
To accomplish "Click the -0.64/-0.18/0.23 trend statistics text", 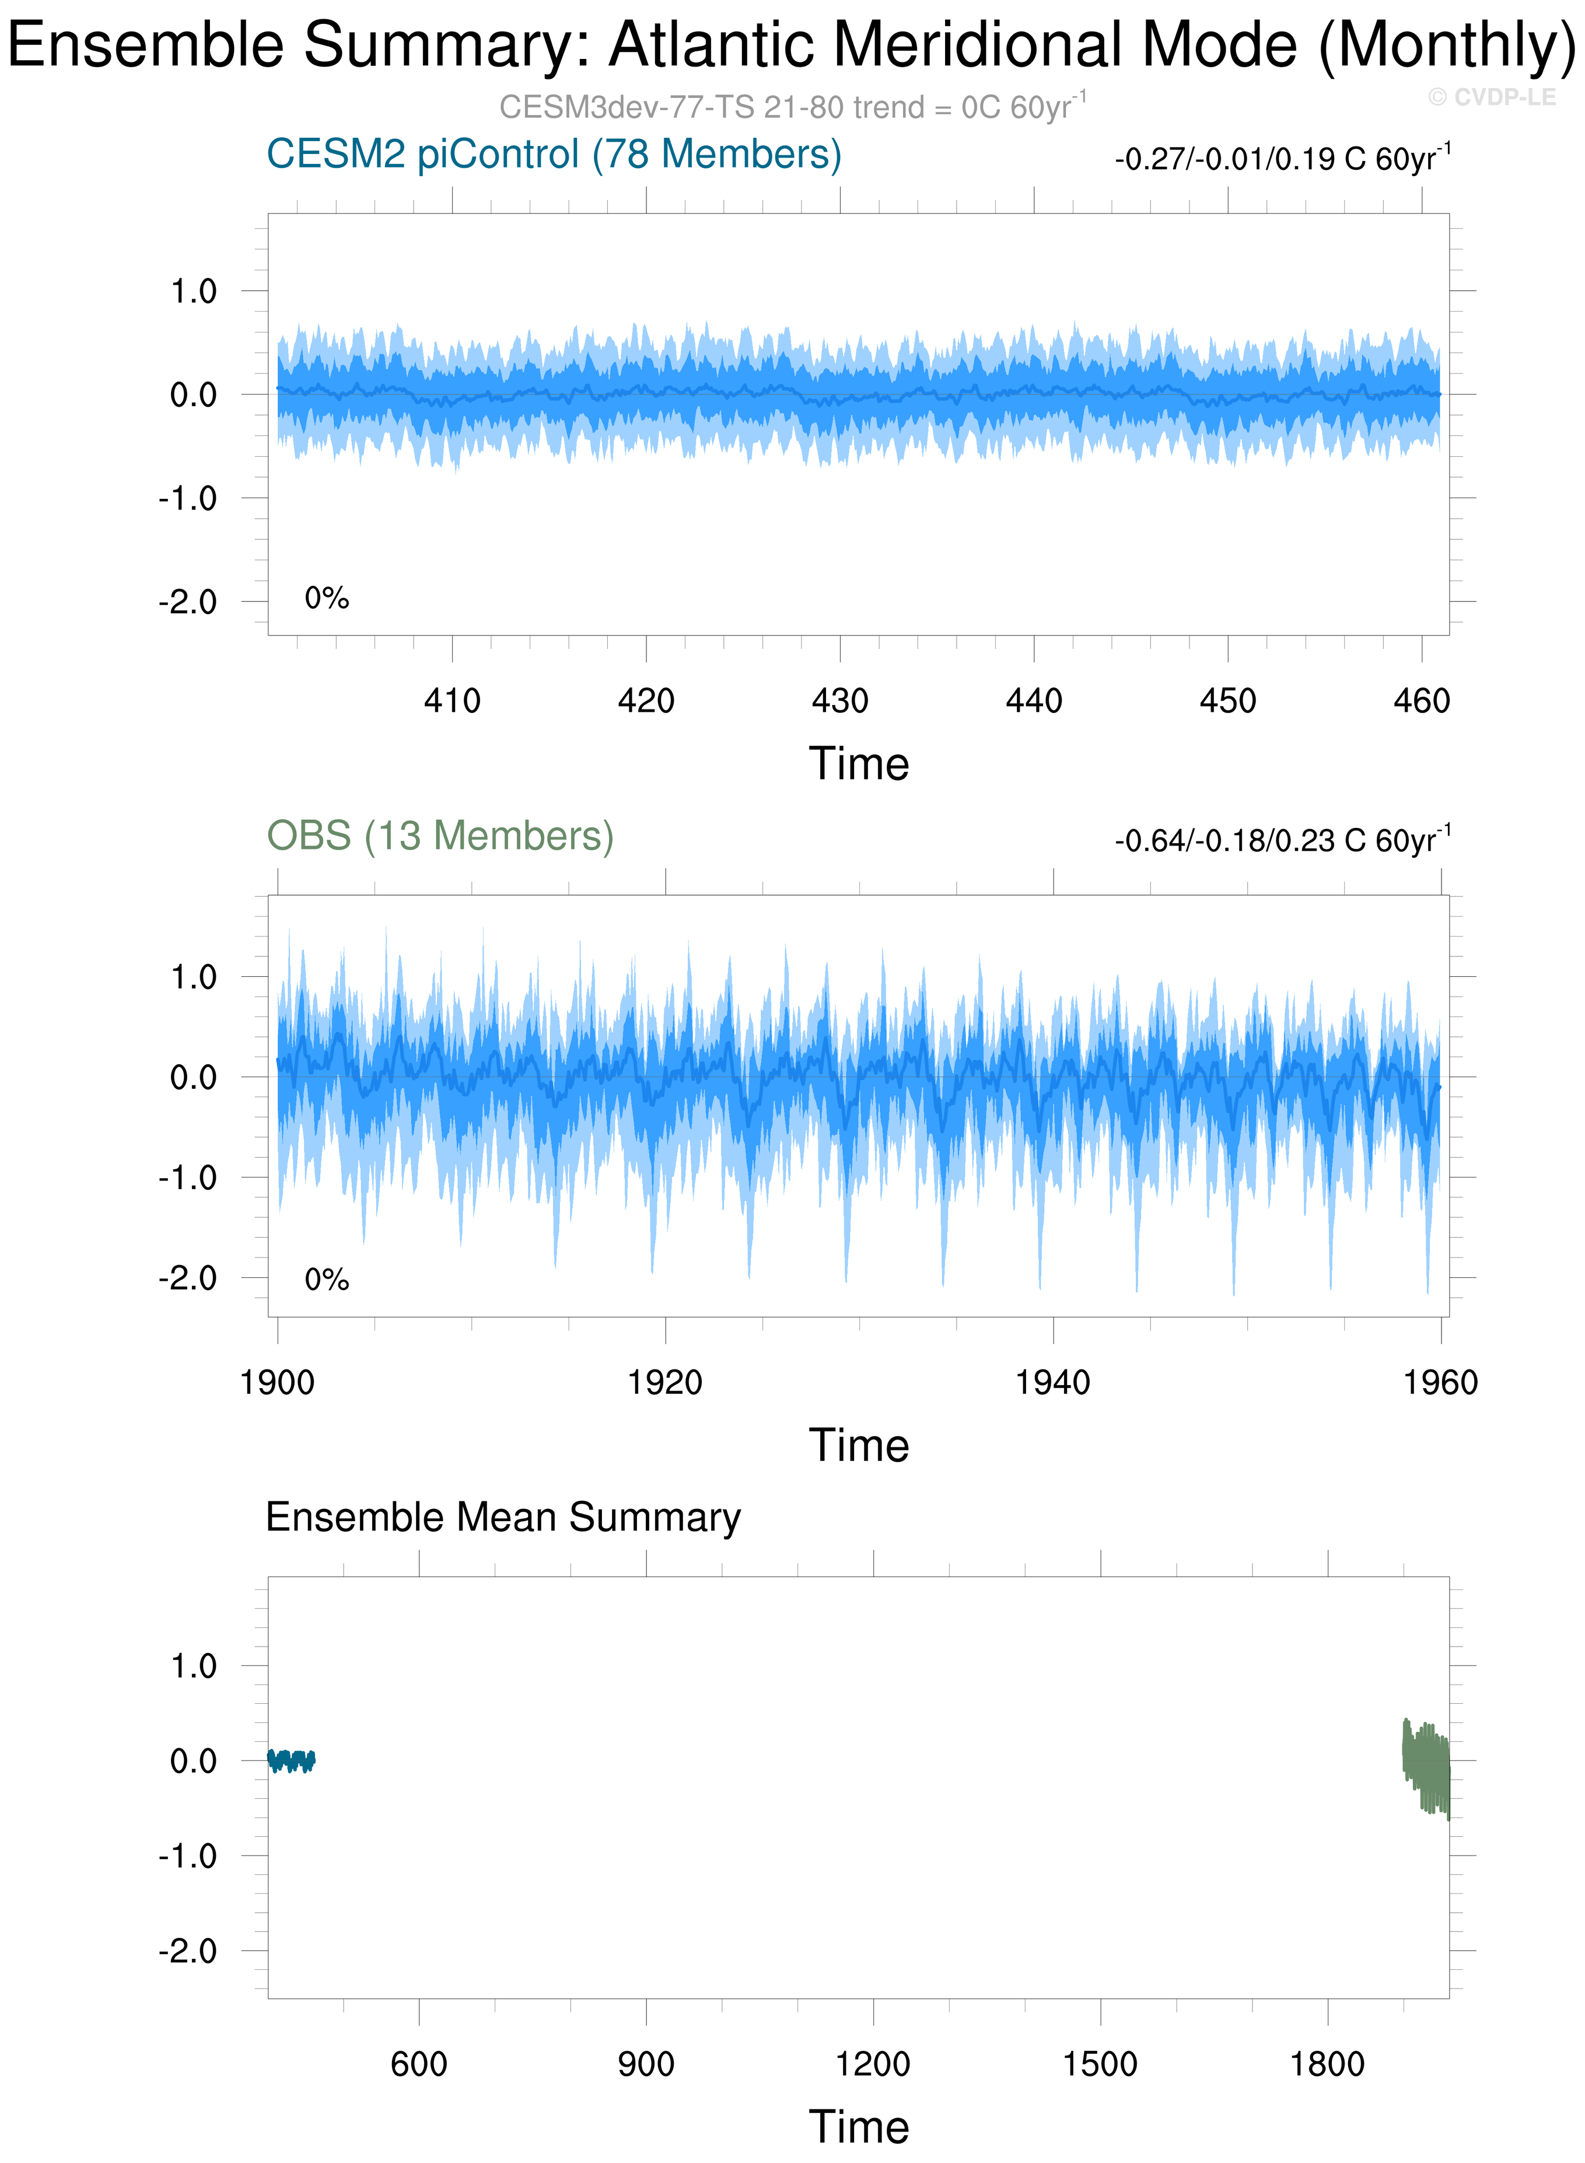I will click(1282, 841).
